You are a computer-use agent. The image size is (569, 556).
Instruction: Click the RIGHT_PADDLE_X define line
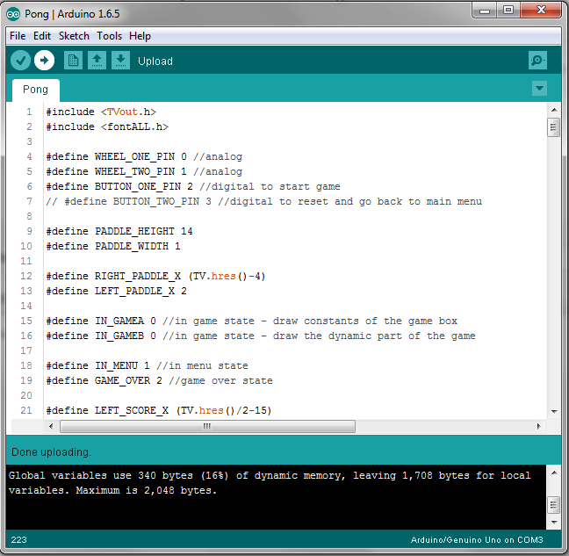(156, 276)
